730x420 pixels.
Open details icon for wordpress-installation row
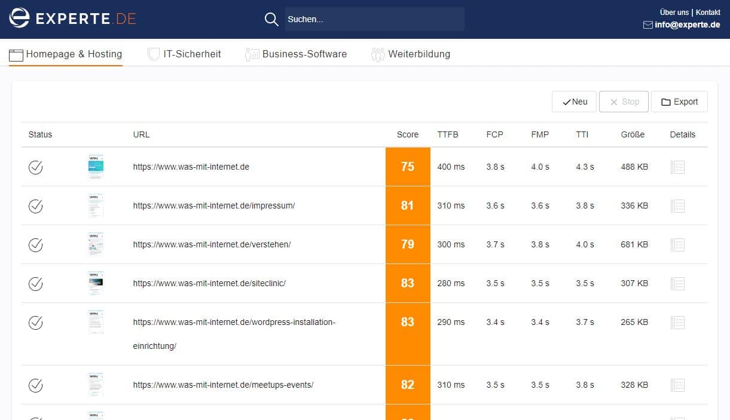click(677, 322)
